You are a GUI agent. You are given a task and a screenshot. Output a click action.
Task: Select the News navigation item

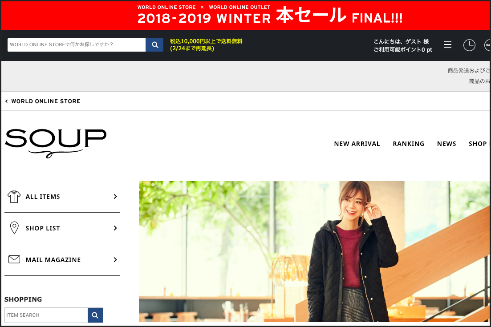pyautogui.click(x=446, y=144)
